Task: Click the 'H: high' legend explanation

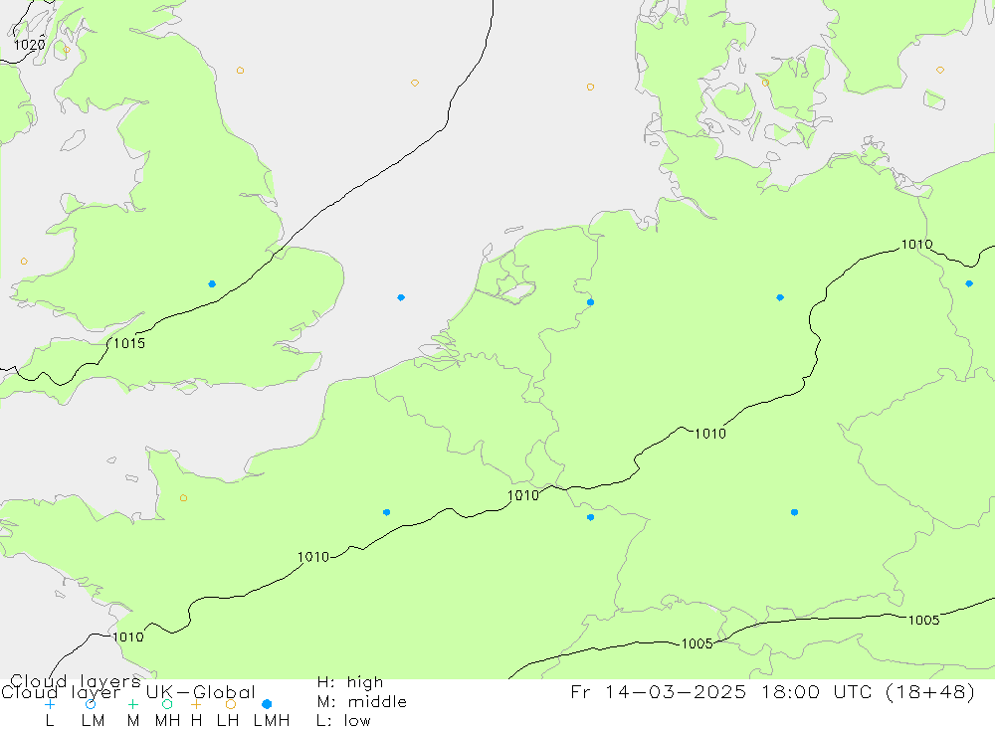Action: point(350,682)
